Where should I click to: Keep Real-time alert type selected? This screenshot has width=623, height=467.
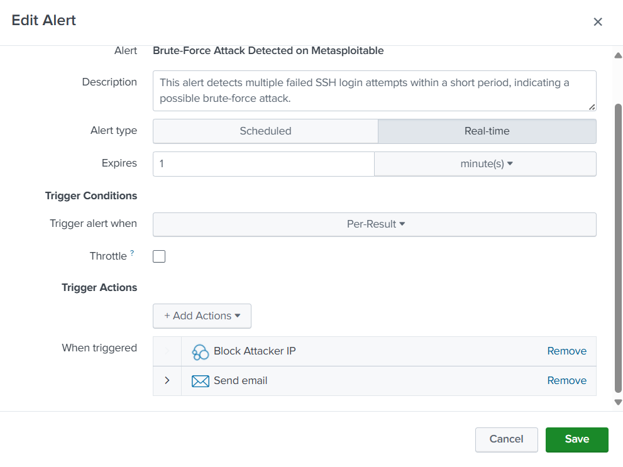pos(487,131)
